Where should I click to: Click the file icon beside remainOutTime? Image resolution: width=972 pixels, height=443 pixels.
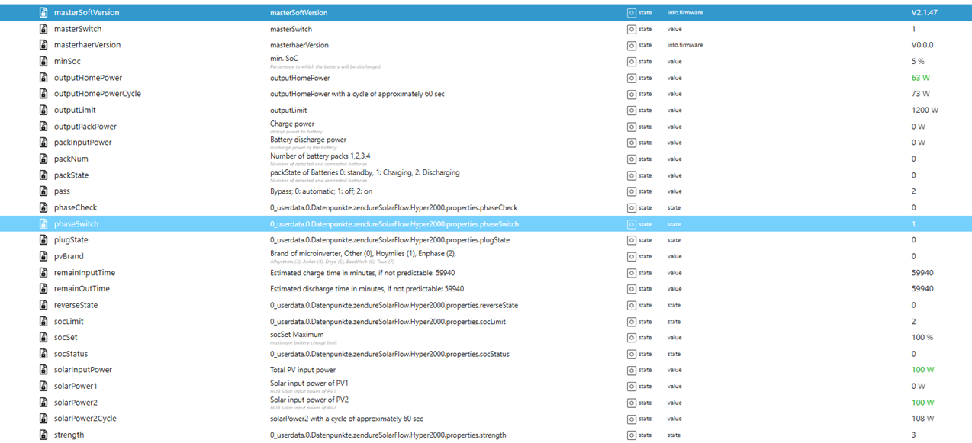pyautogui.click(x=43, y=289)
